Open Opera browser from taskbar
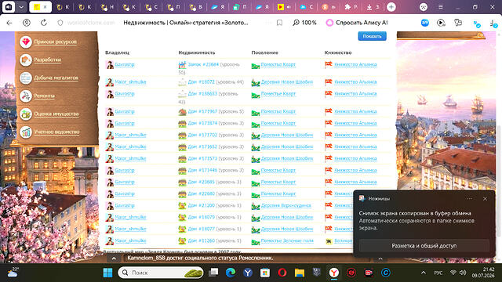Image resolution: width=502 pixels, height=282 pixels. (x=282, y=273)
